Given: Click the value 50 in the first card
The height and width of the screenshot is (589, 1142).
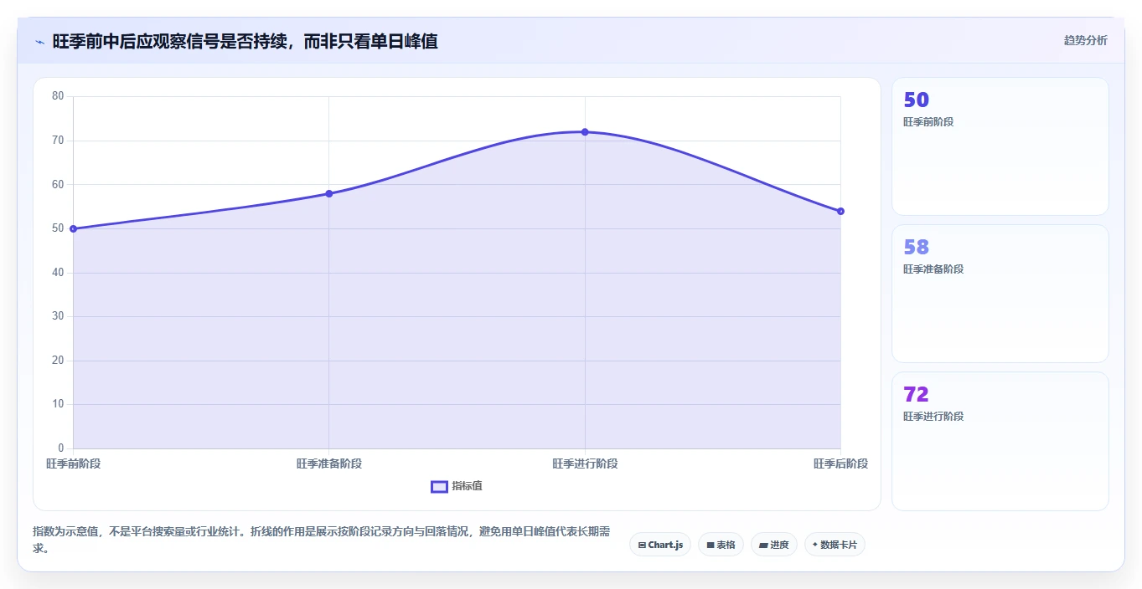Looking at the screenshot, I should click(x=916, y=100).
